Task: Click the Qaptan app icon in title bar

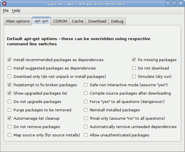Action: [4, 3]
